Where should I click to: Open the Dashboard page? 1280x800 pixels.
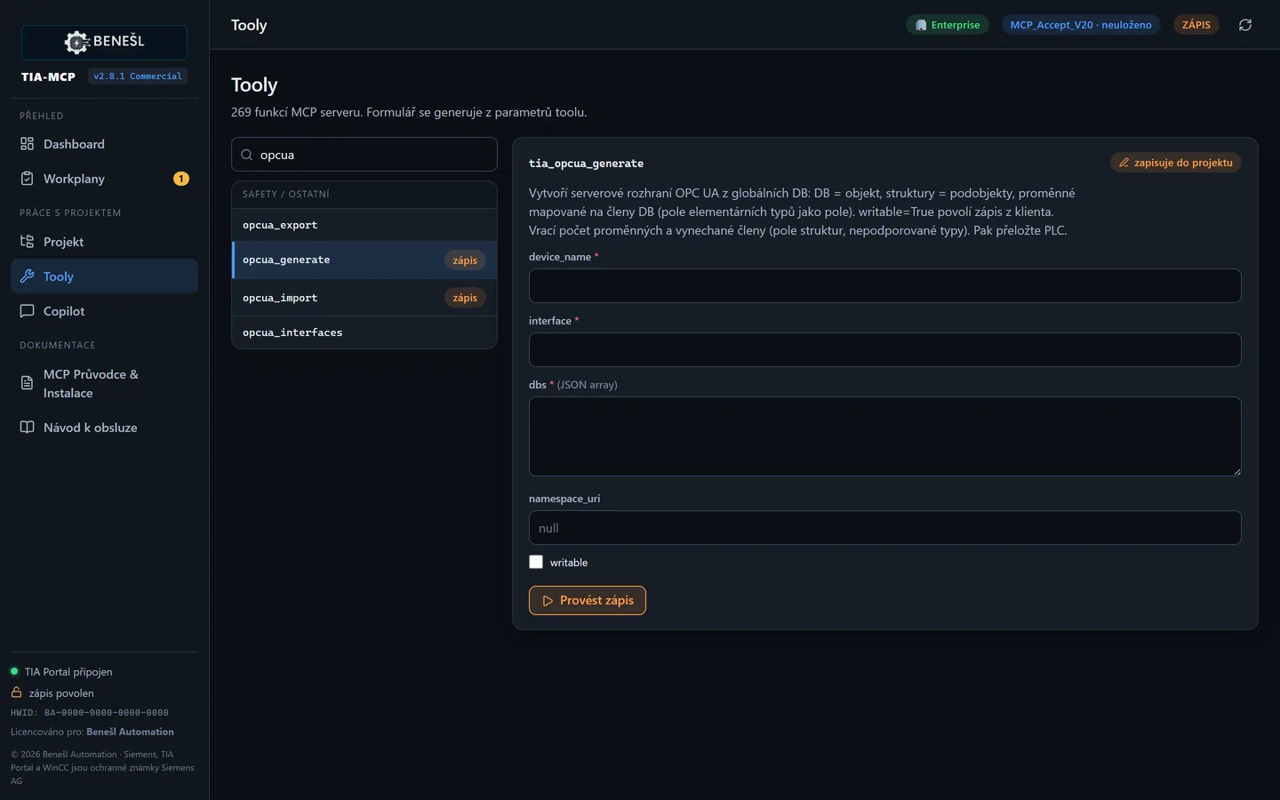[x=104, y=144]
